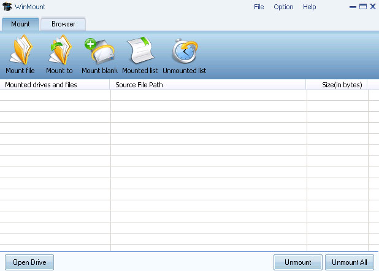Screen dimensions: 379x271
Task: Click the Open Drive button
Action: pos(29,262)
